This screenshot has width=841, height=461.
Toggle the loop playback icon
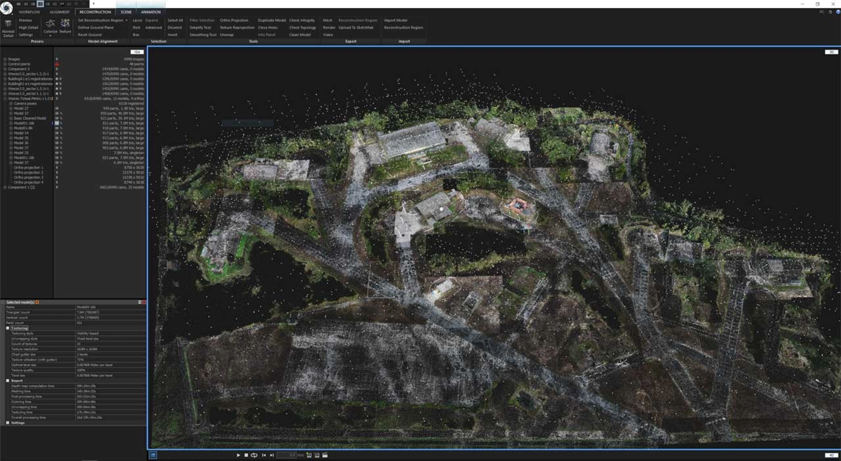pos(254,455)
